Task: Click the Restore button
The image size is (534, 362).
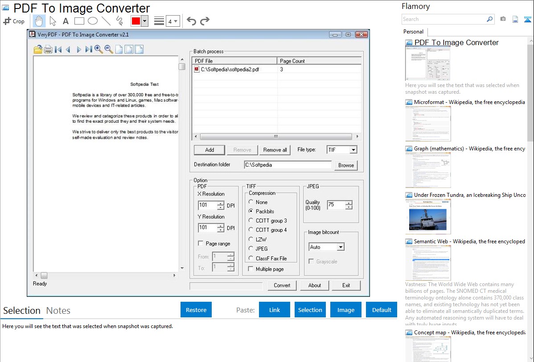Action: 196,310
